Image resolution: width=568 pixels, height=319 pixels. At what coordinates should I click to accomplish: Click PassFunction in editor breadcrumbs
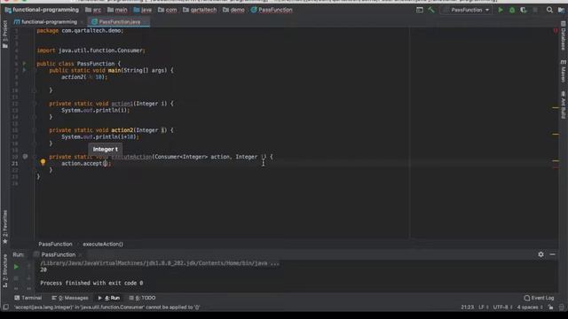click(55, 245)
